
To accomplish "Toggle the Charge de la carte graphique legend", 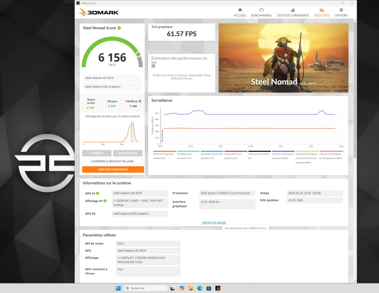I will [x=236, y=156].
